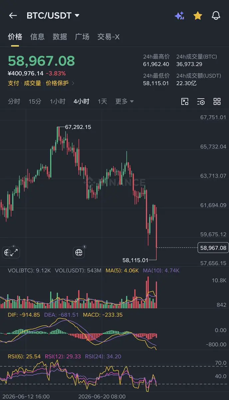Open price alert bell icon
The height and width of the screenshot is (400, 229).
[x=216, y=15]
